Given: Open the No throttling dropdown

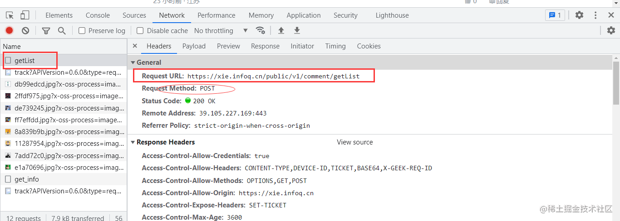Looking at the screenshot, I should click(221, 31).
